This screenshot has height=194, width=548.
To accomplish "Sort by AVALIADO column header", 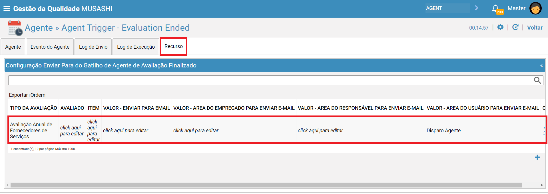I will [72, 108].
